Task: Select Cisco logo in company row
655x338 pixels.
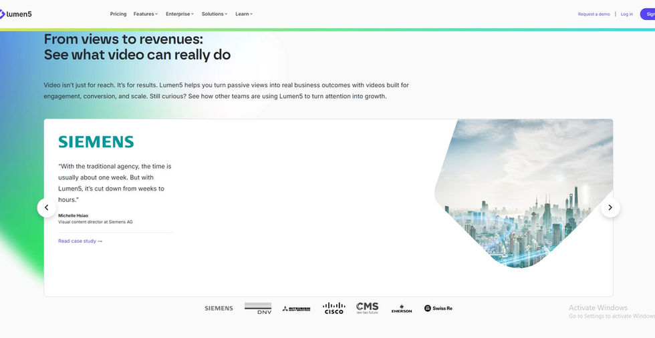Action: 334,309
